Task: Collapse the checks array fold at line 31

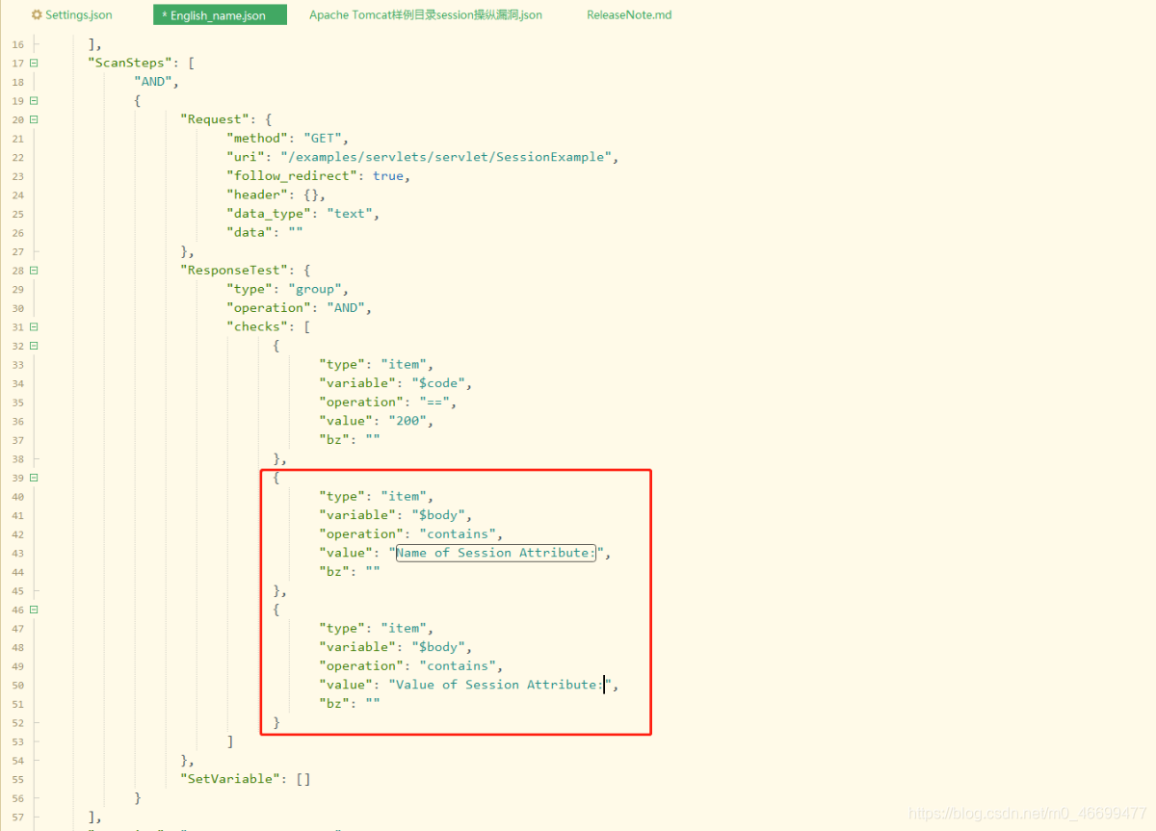Action: pyautogui.click(x=35, y=326)
